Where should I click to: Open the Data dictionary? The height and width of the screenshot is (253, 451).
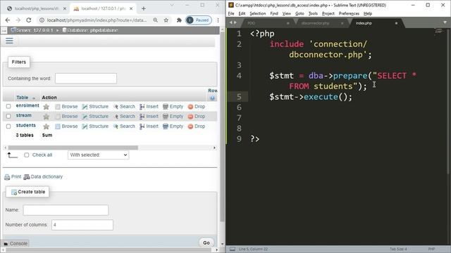(x=43, y=176)
